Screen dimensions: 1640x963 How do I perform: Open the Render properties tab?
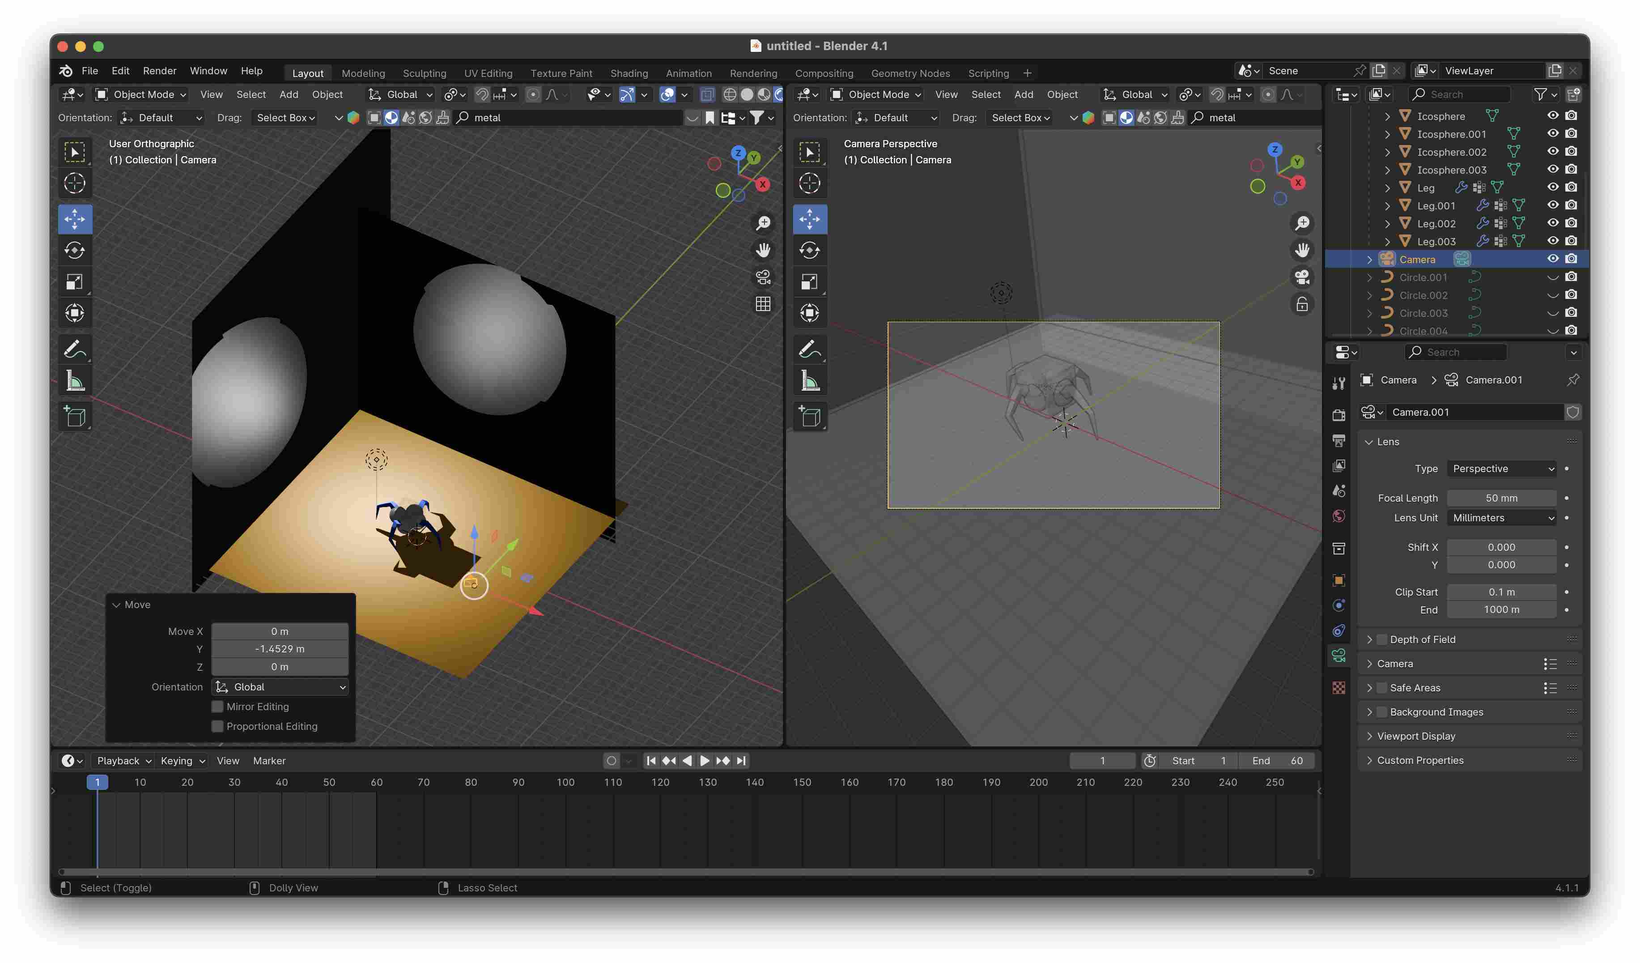pos(1338,415)
